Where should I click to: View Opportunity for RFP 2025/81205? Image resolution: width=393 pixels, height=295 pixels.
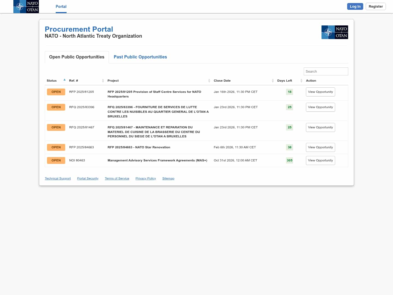point(320,92)
